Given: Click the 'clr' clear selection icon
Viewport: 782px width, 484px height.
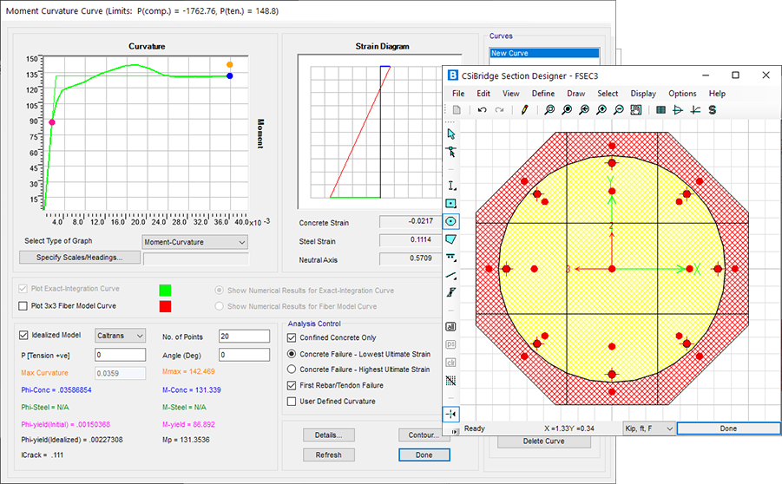Looking at the screenshot, I should tap(450, 363).
